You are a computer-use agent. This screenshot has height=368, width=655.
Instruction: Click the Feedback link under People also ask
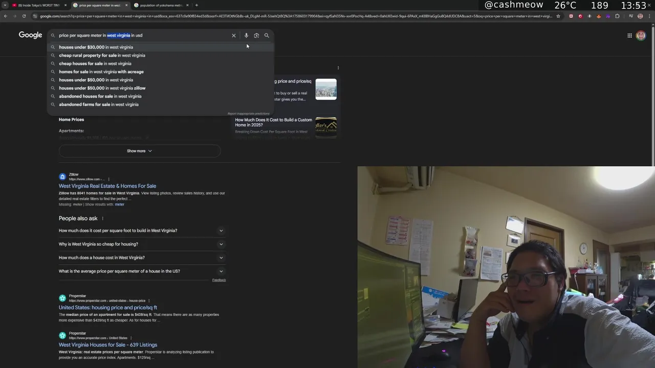219,280
